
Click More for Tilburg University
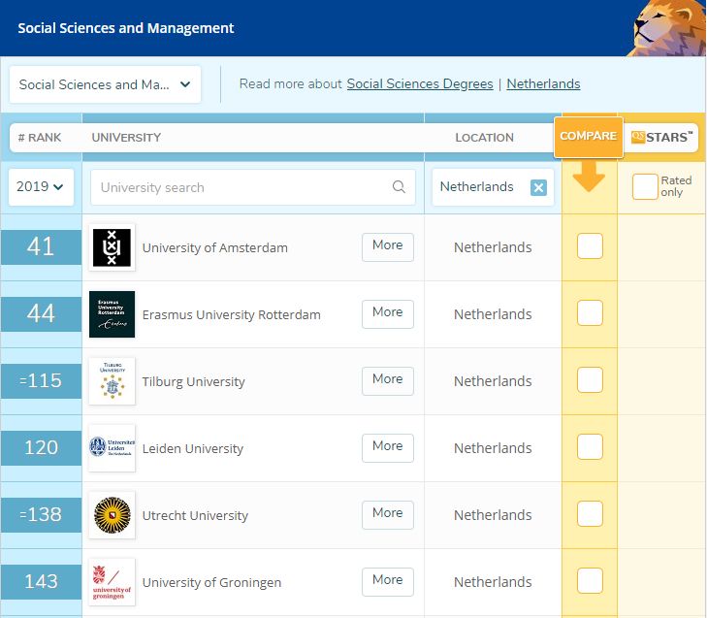tap(388, 380)
